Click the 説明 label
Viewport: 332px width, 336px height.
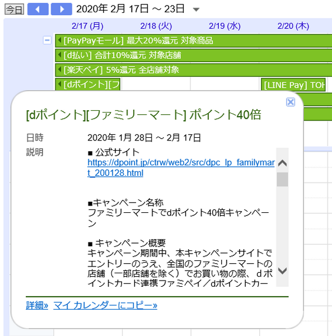pyautogui.click(x=35, y=152)
